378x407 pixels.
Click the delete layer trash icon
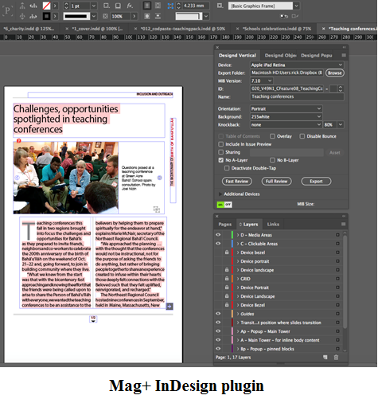click(336, 358)
